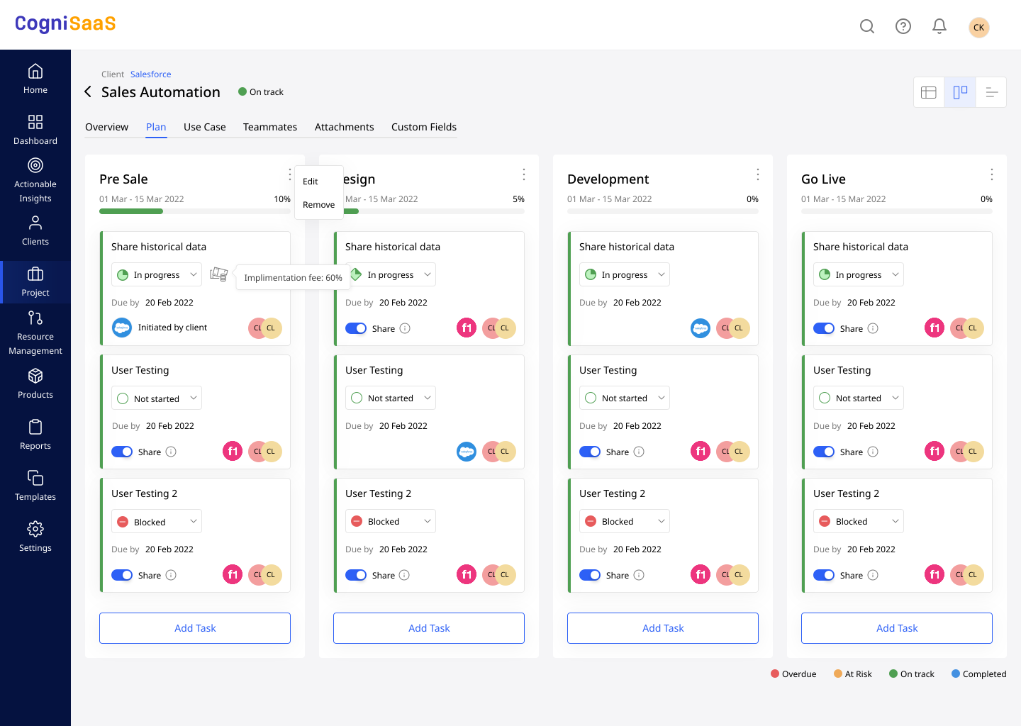The width and height of the screenshot is (1021, 726).
Task: Open In progress dropdown in Pre Sale
Action: click(x=157, y=274)
